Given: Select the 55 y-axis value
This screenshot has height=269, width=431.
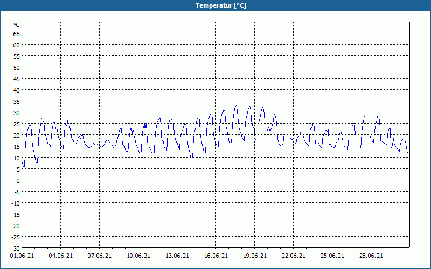Looking at the screenshot, I should point(17,56).
